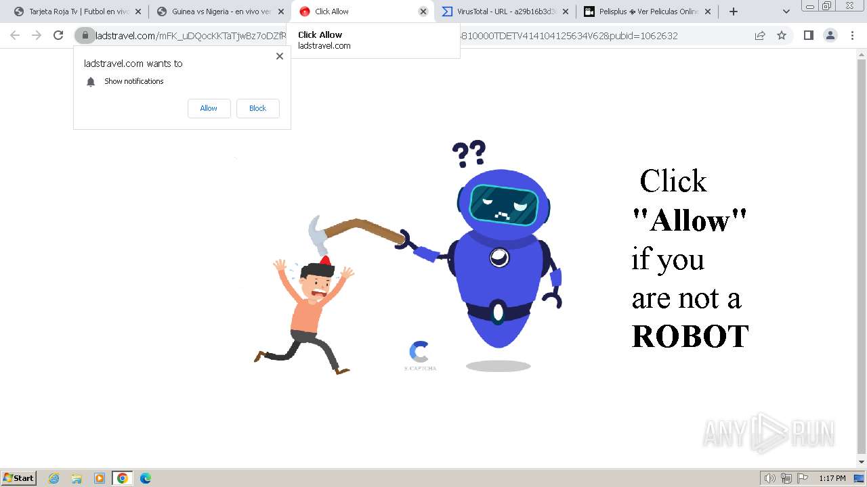Allow notifications from ladstravel.com

(209, 108)
